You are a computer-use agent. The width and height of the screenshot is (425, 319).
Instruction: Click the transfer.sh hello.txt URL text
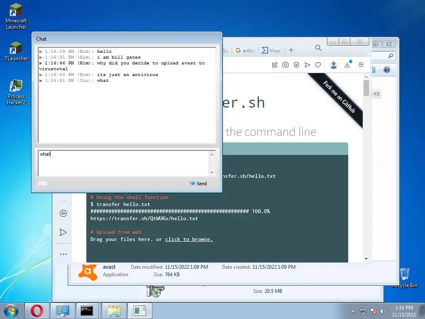pos(144,218)
